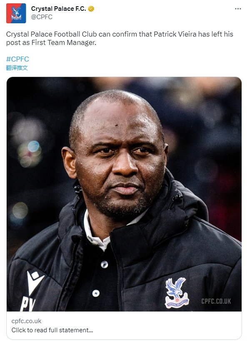Click the 翻译推文 translate tweet link
The width and height of the screenshot is (247, 341).
pyautogui.click(x=17, y=68)
